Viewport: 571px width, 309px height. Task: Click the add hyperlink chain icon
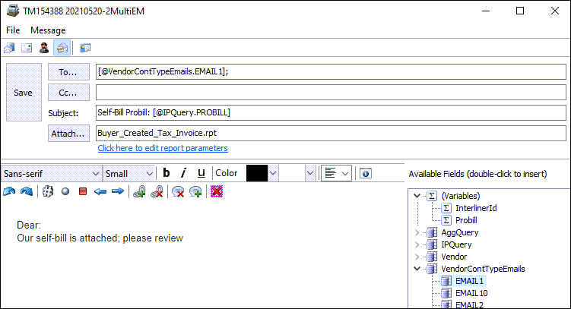(x=139, y=191)
